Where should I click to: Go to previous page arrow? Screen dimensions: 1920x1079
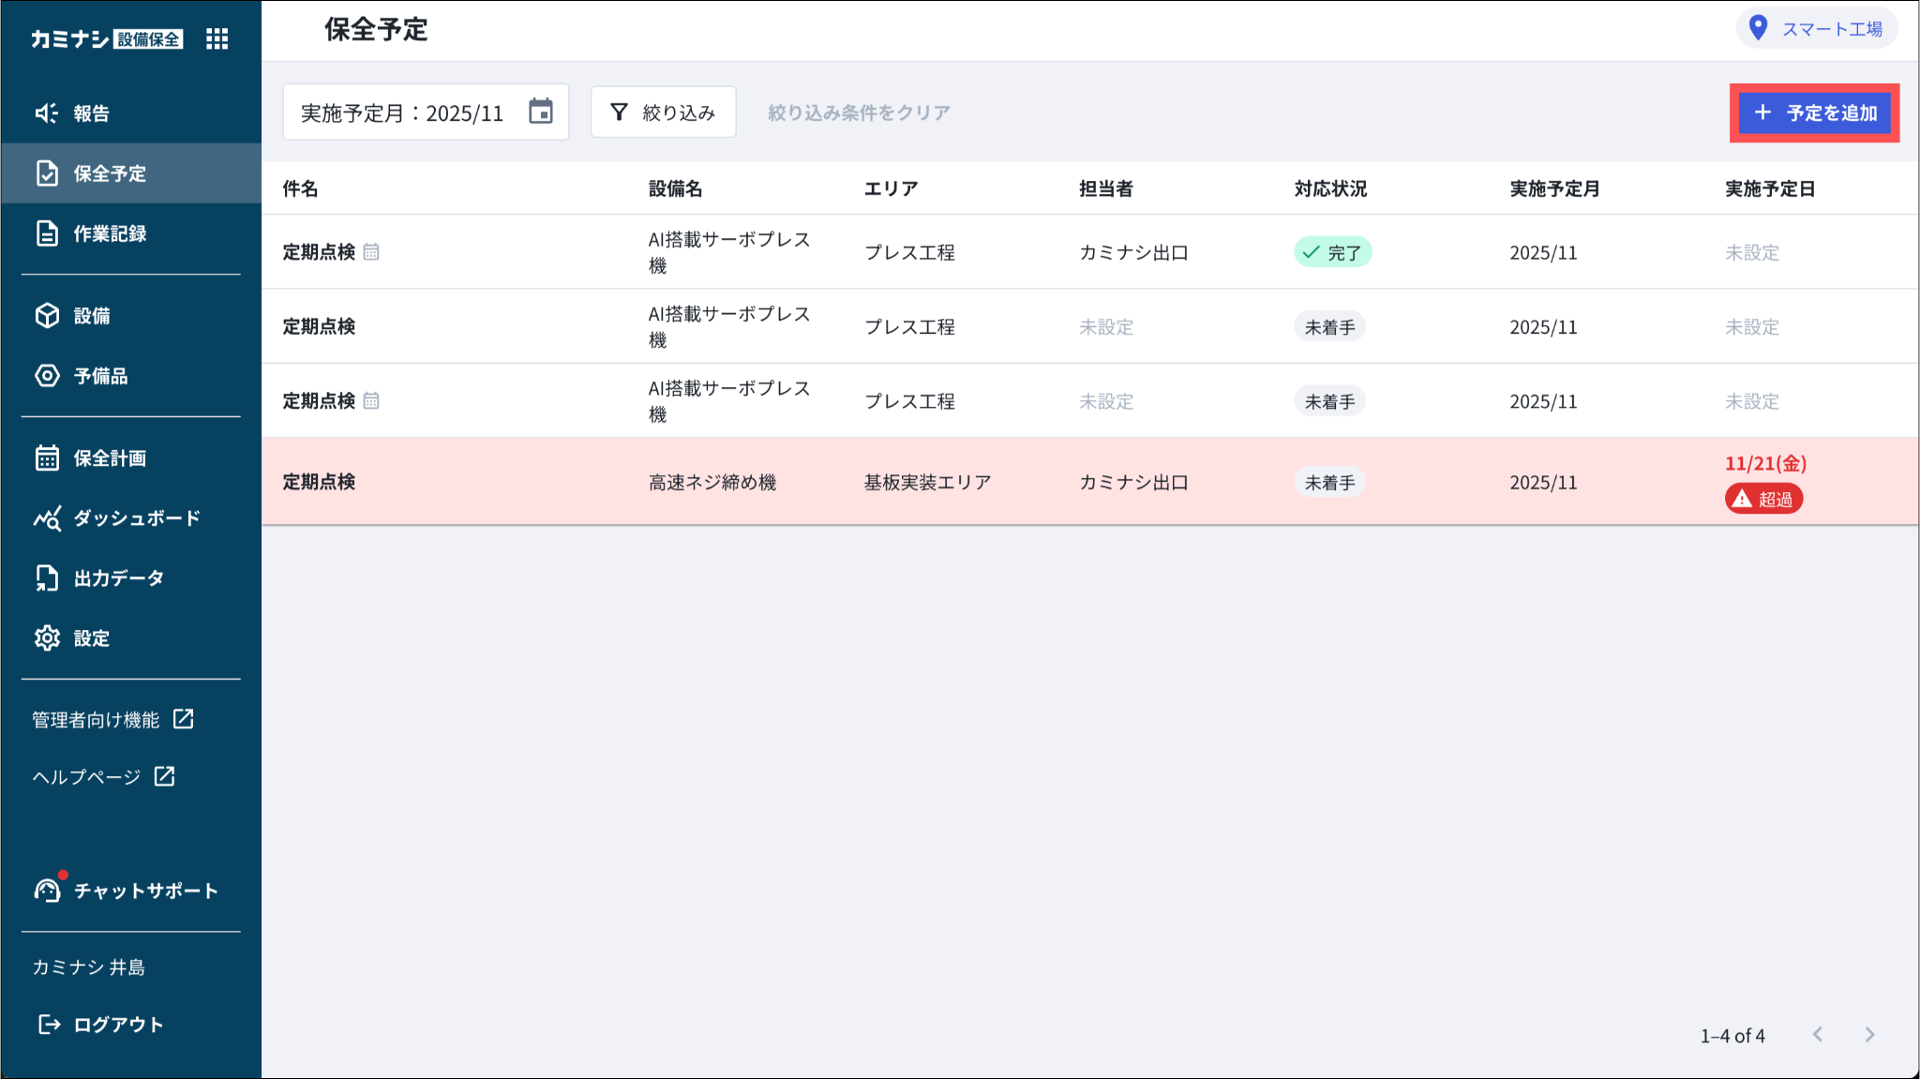1818,1034
